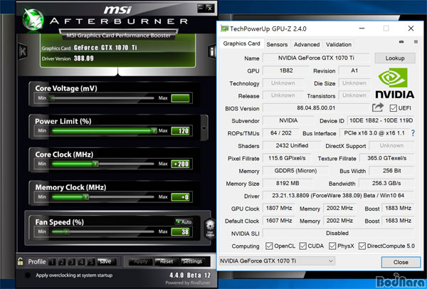
Task: Click the Core Voltage value box
Action: 180,98
